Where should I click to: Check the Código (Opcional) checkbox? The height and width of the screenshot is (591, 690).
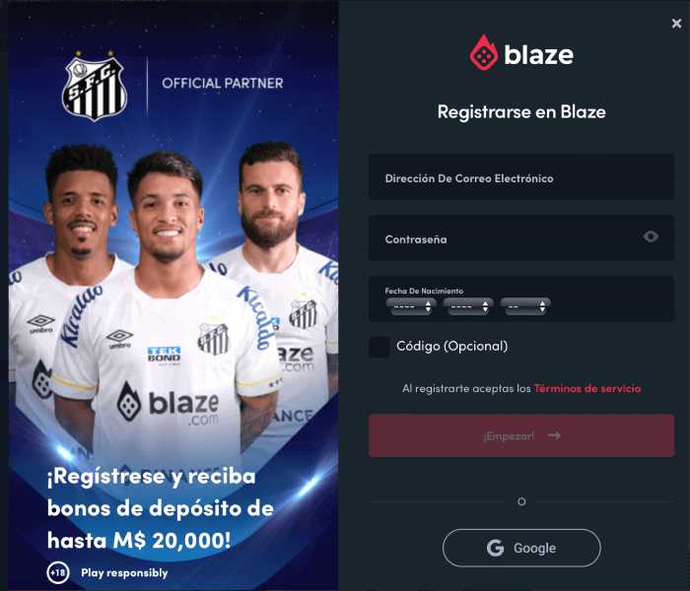pyautogui.click(x=379, y=347)
